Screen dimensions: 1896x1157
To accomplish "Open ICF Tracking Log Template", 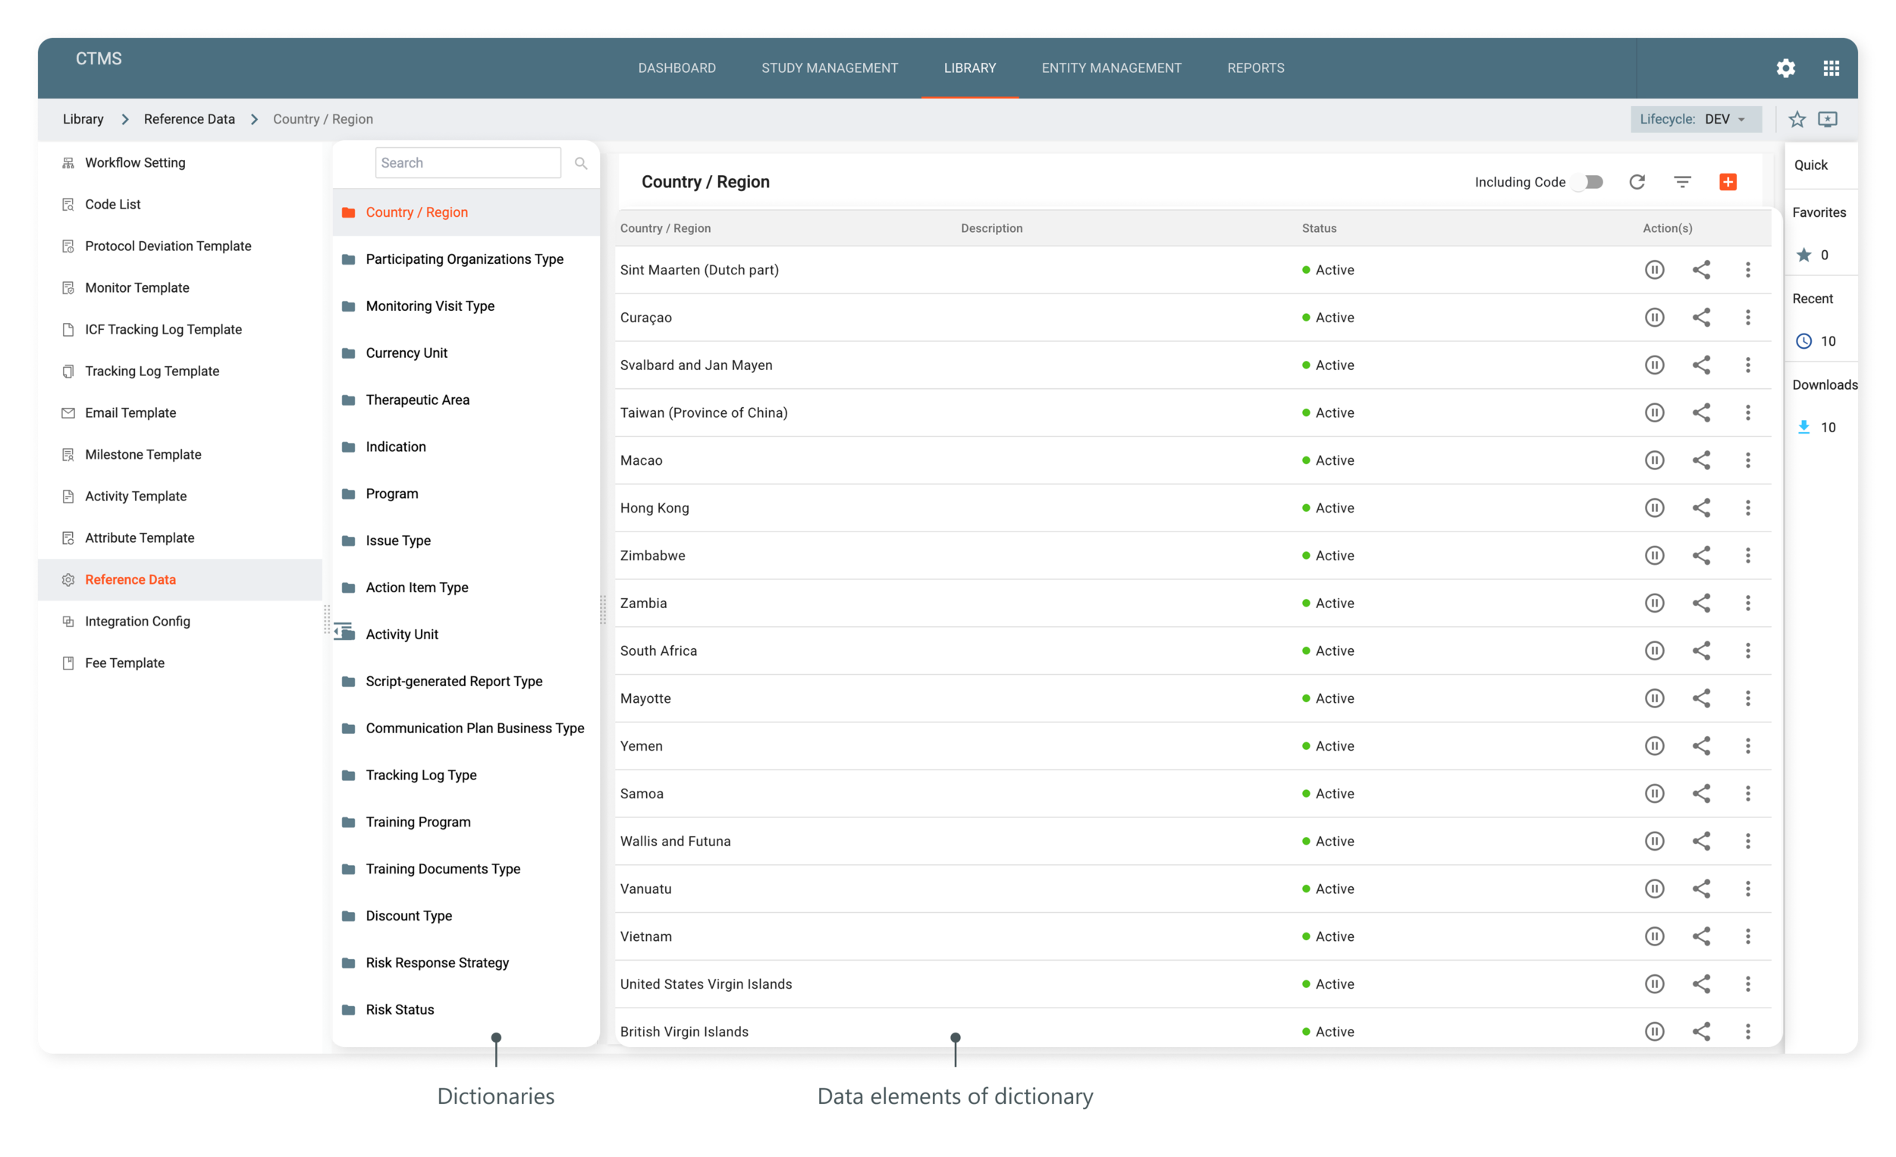I will (163, 329).
